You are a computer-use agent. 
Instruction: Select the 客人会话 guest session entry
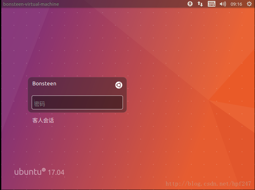43,120
